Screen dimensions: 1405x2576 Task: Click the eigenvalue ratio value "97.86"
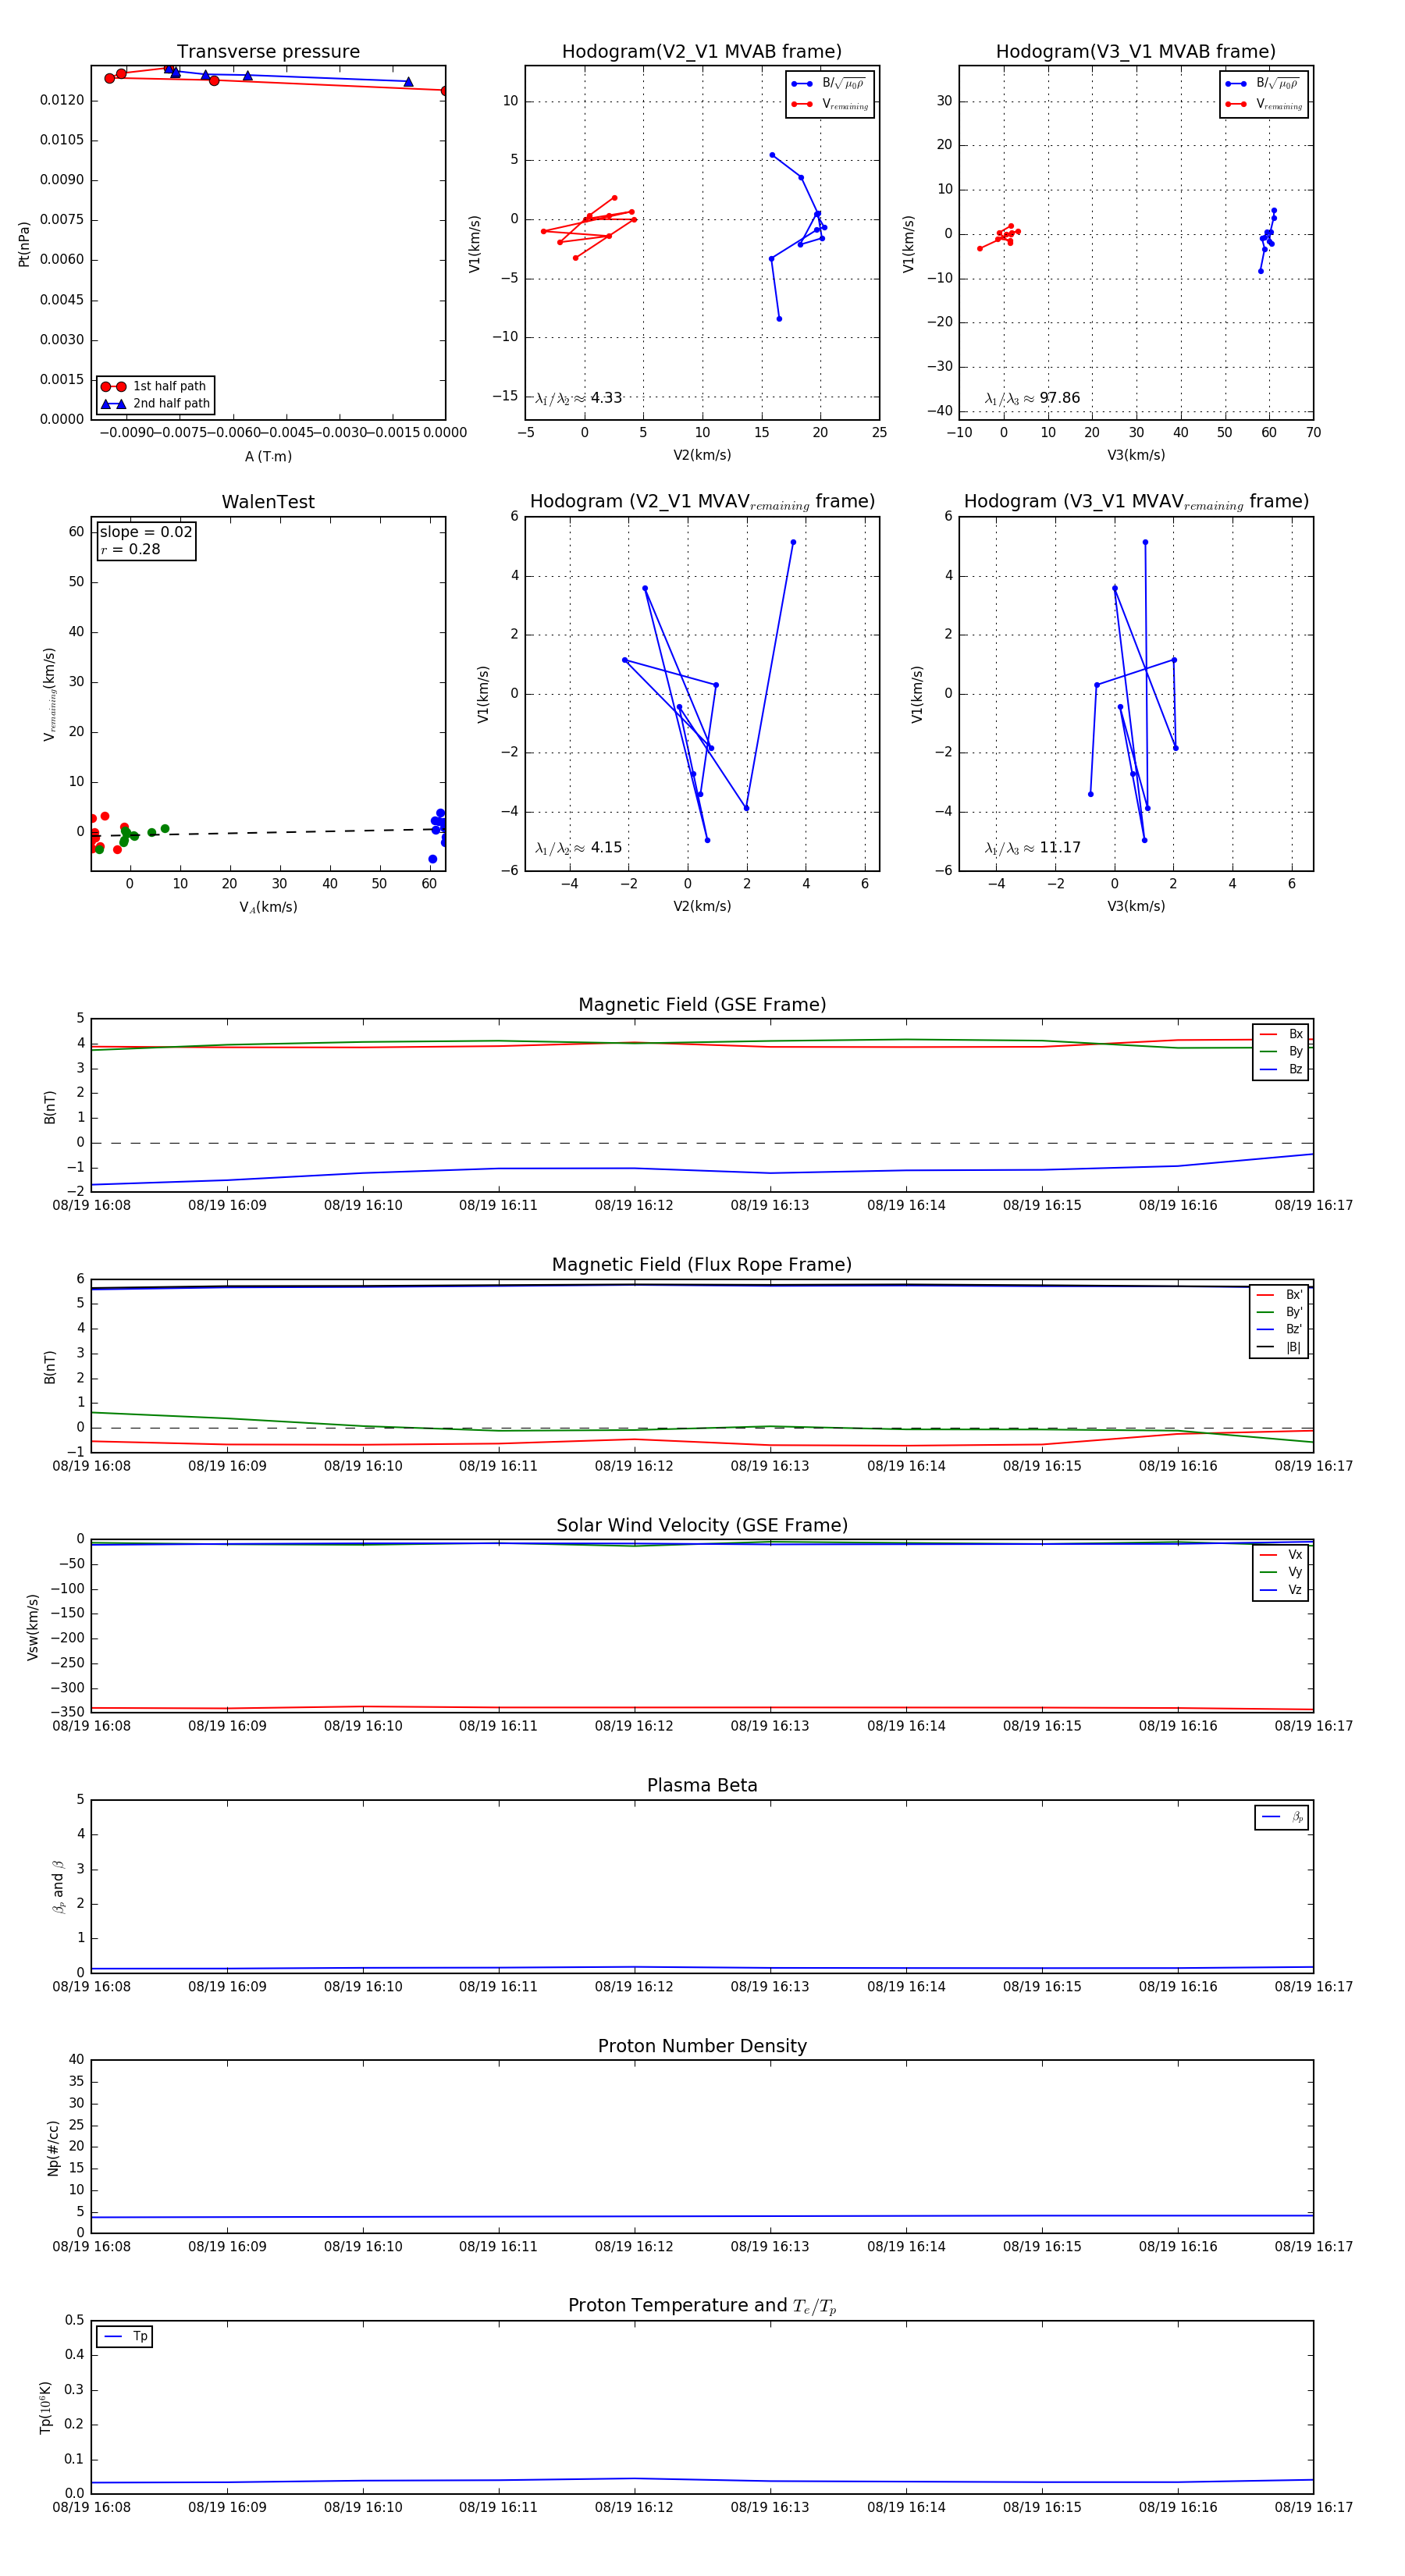coord(1060,398)
